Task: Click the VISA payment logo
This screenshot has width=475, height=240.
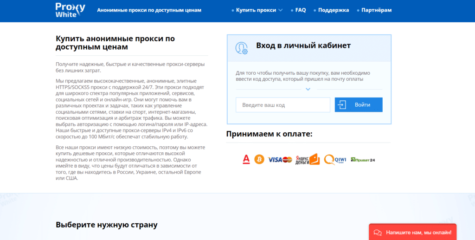Action: pos(275,159)
